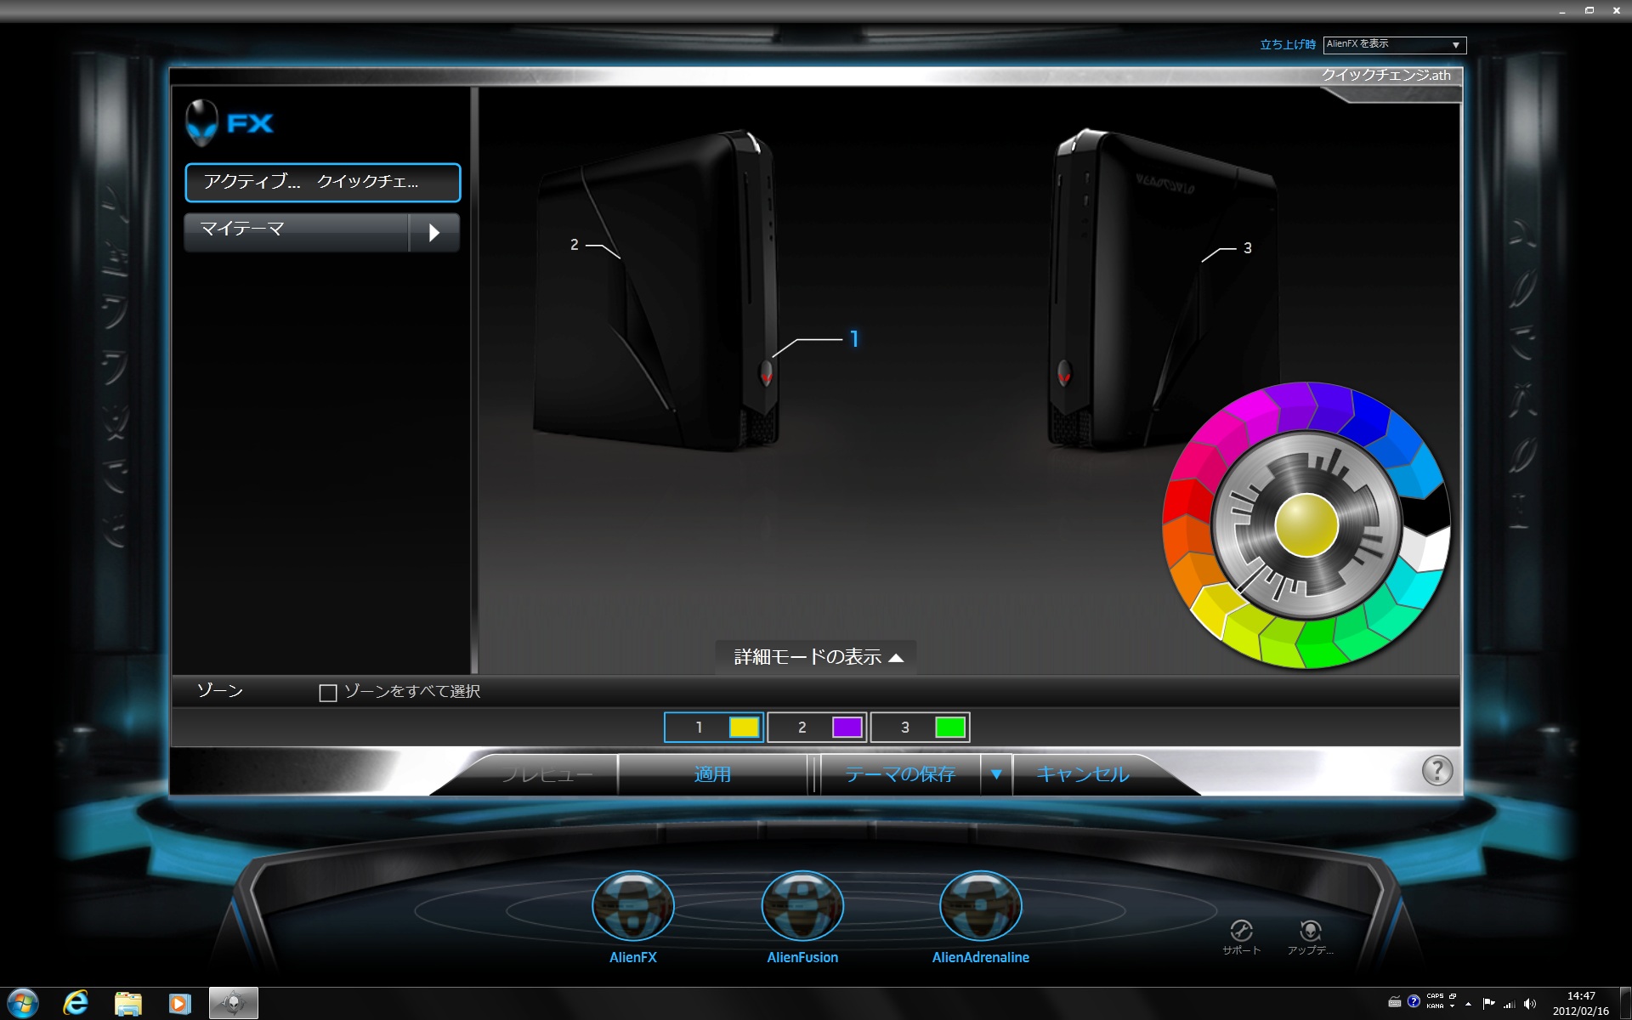Click the Alienware Command Center taskbar icon
1632x1020 pixels.
pos(234,1004)
